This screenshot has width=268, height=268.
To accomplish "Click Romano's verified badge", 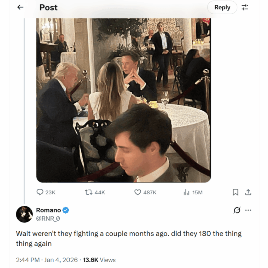I will click(x=65, y=210).
